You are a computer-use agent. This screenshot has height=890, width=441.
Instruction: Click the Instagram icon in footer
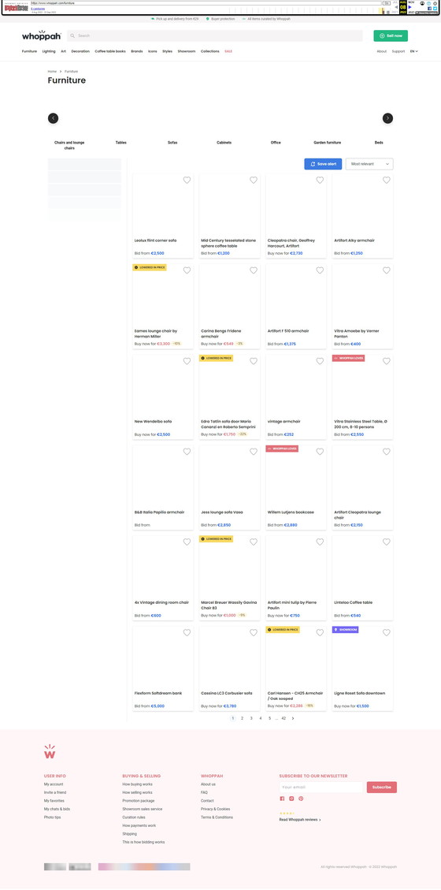pyautogui.click(x=292, y=798)
